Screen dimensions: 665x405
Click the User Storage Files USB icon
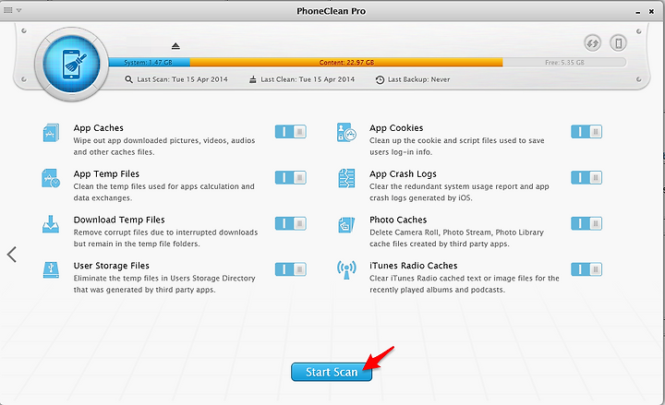pyautogui.click(x=51, y=270)
